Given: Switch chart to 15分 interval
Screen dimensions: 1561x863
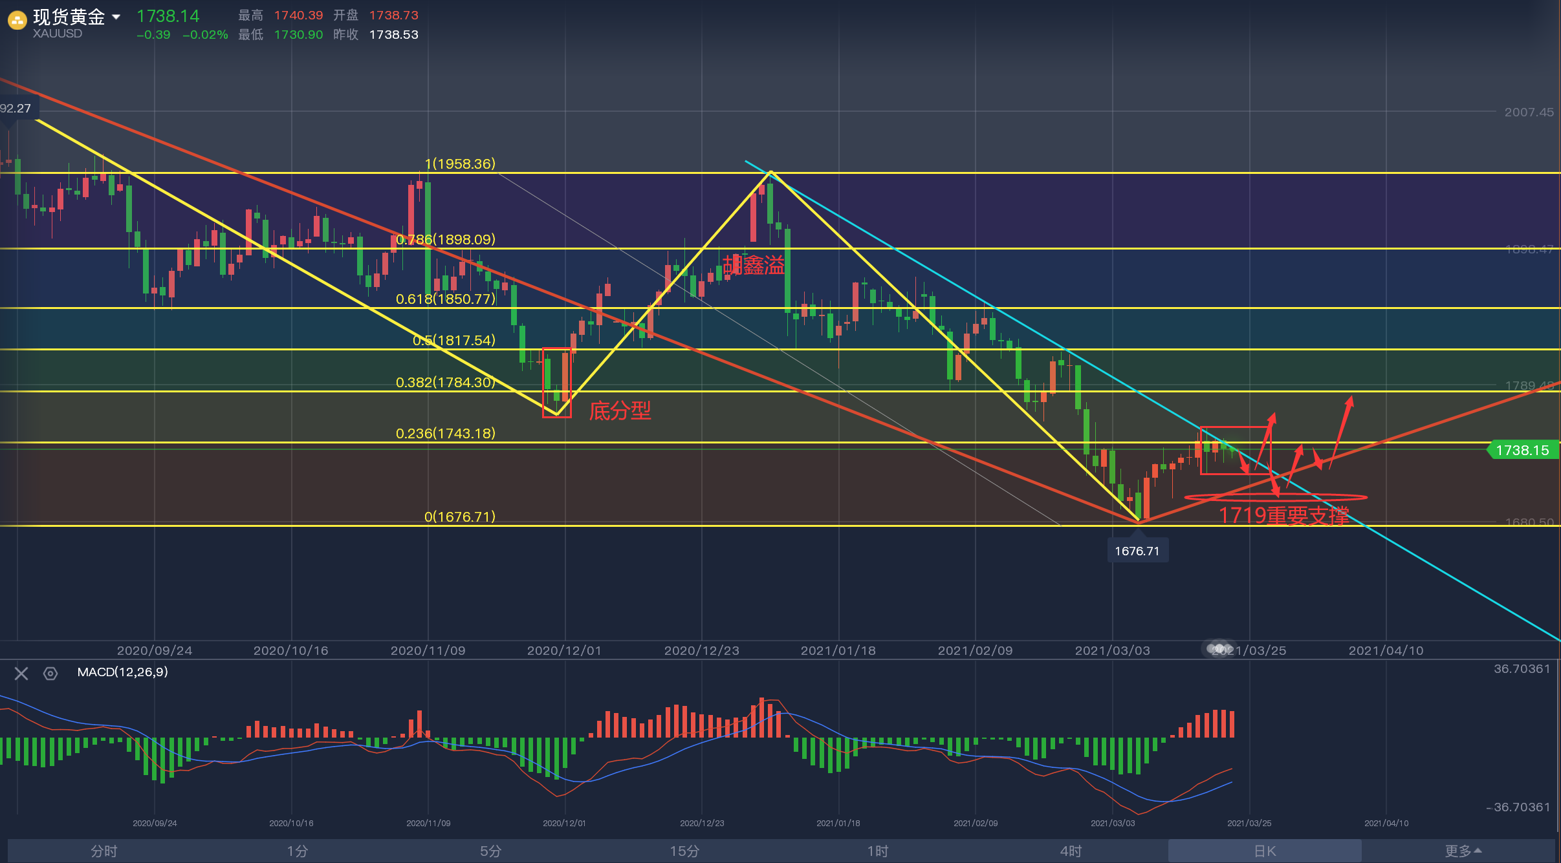Looking at the screenshot, I should pyautogui.click(x=684, y=851).
